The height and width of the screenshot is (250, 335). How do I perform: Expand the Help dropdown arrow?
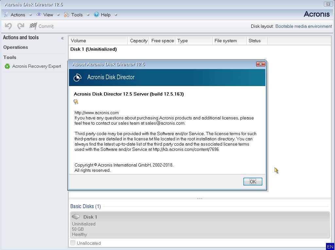[x=116, y=15]
